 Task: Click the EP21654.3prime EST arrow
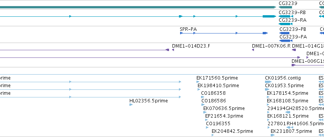coord(206,120)
